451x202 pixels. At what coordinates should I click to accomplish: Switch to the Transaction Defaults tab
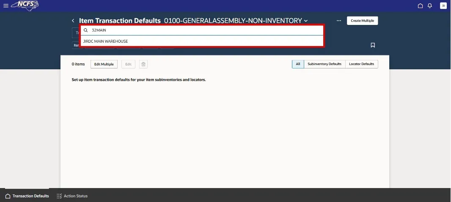[x=27, y=196]
